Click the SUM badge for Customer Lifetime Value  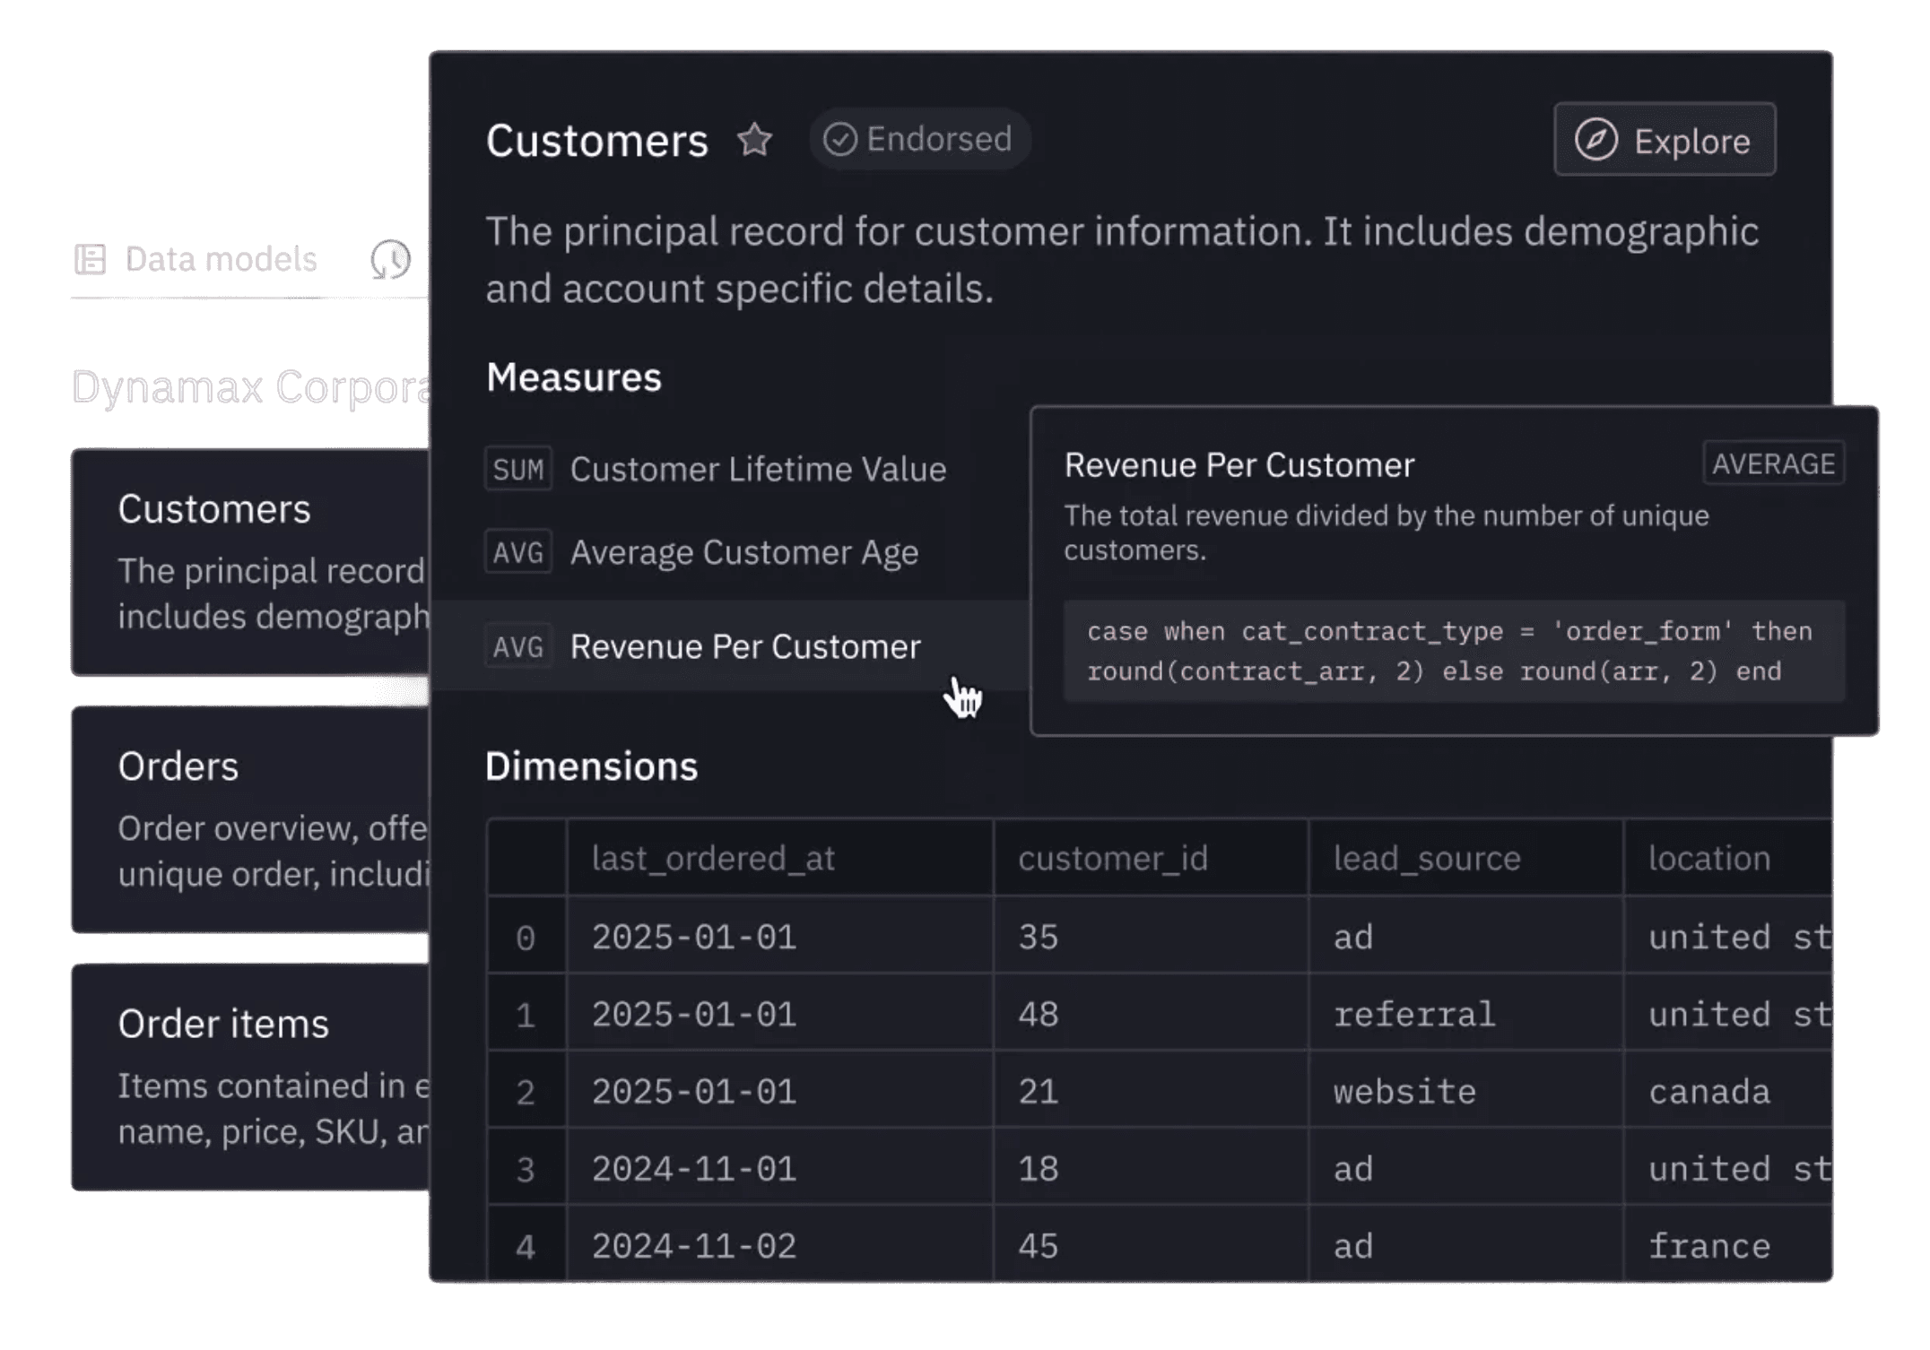[517, 469]
